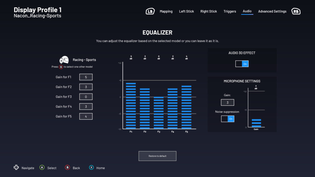Image resolution: width=315 pixels, height=177 pixels.
Task: Click the LB bumper icon
Action: [x=150, y=11]
